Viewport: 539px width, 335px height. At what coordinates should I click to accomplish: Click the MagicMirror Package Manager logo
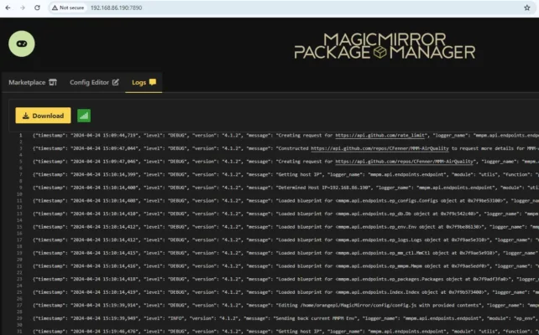(x=385, y=46)
